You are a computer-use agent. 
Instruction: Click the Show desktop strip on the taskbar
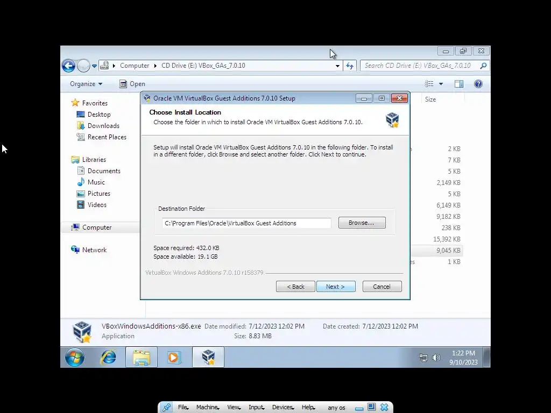point(486,357)
